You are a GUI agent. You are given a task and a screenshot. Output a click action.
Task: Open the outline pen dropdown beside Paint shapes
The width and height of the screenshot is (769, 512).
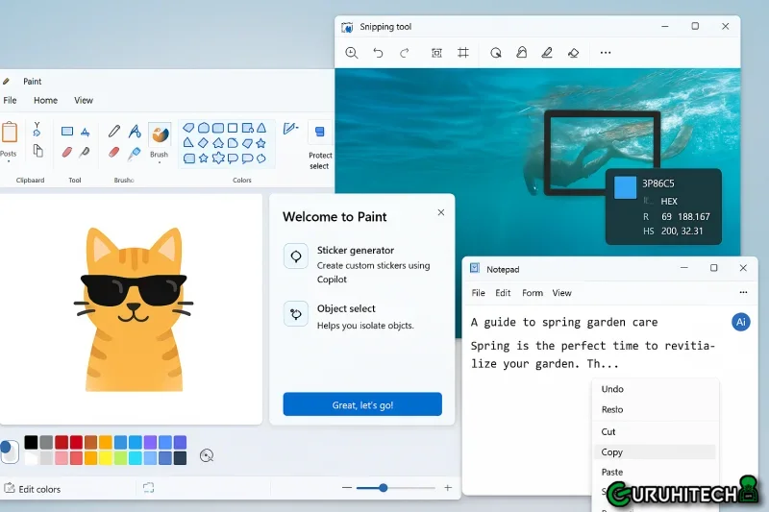[x=290, y=129]
